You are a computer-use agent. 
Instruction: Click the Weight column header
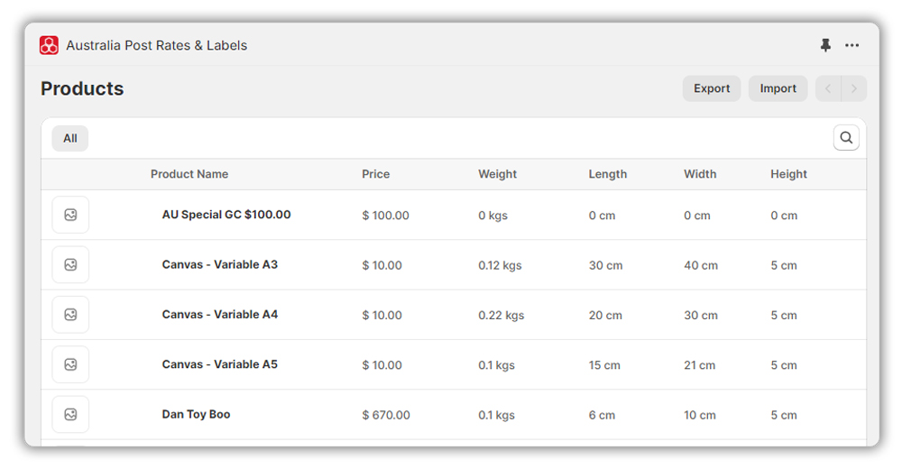coord(498,174)
